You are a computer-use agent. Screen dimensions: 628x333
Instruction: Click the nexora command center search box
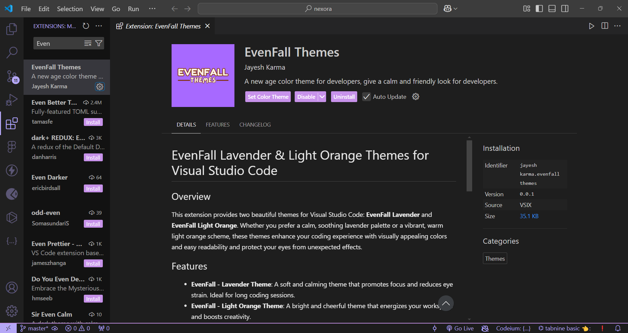coord(317,9)
